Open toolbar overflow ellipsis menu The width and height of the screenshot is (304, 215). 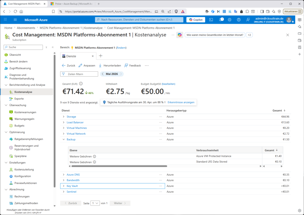pos(147,66)
